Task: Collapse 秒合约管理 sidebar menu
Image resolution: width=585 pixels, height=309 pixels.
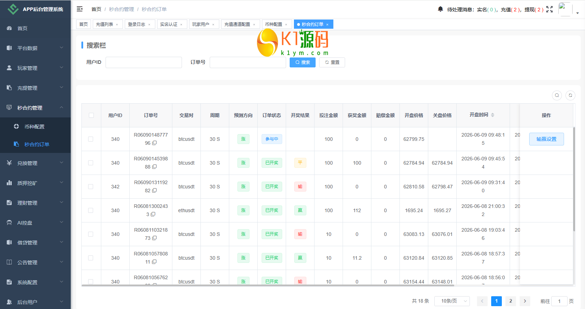Action: (x=35, y=108)
